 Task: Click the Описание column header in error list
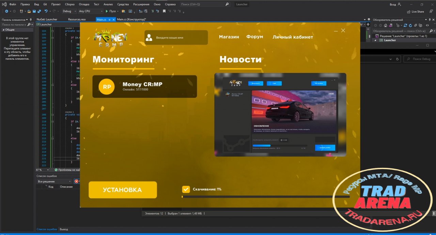pyautogui.click(x=66, y=187)
